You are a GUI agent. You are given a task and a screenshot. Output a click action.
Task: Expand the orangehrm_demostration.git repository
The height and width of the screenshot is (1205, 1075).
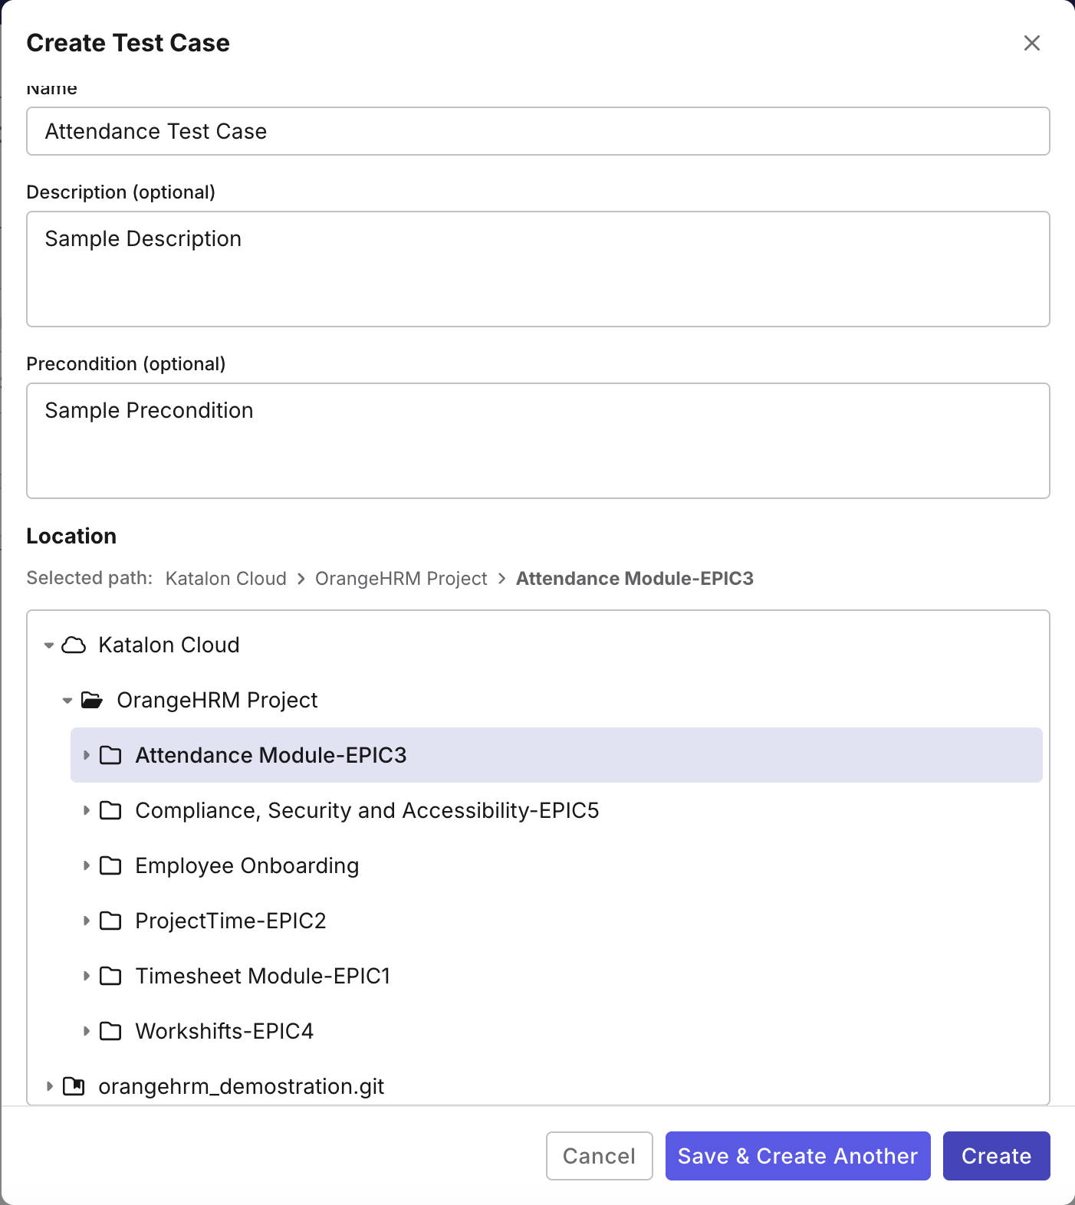49,1086
